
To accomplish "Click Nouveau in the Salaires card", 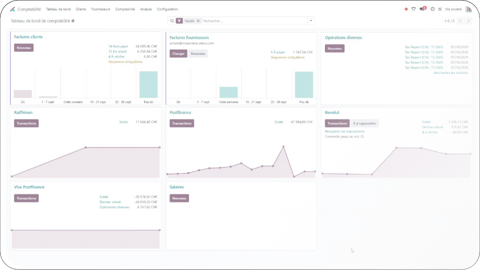I will [179, 198].
